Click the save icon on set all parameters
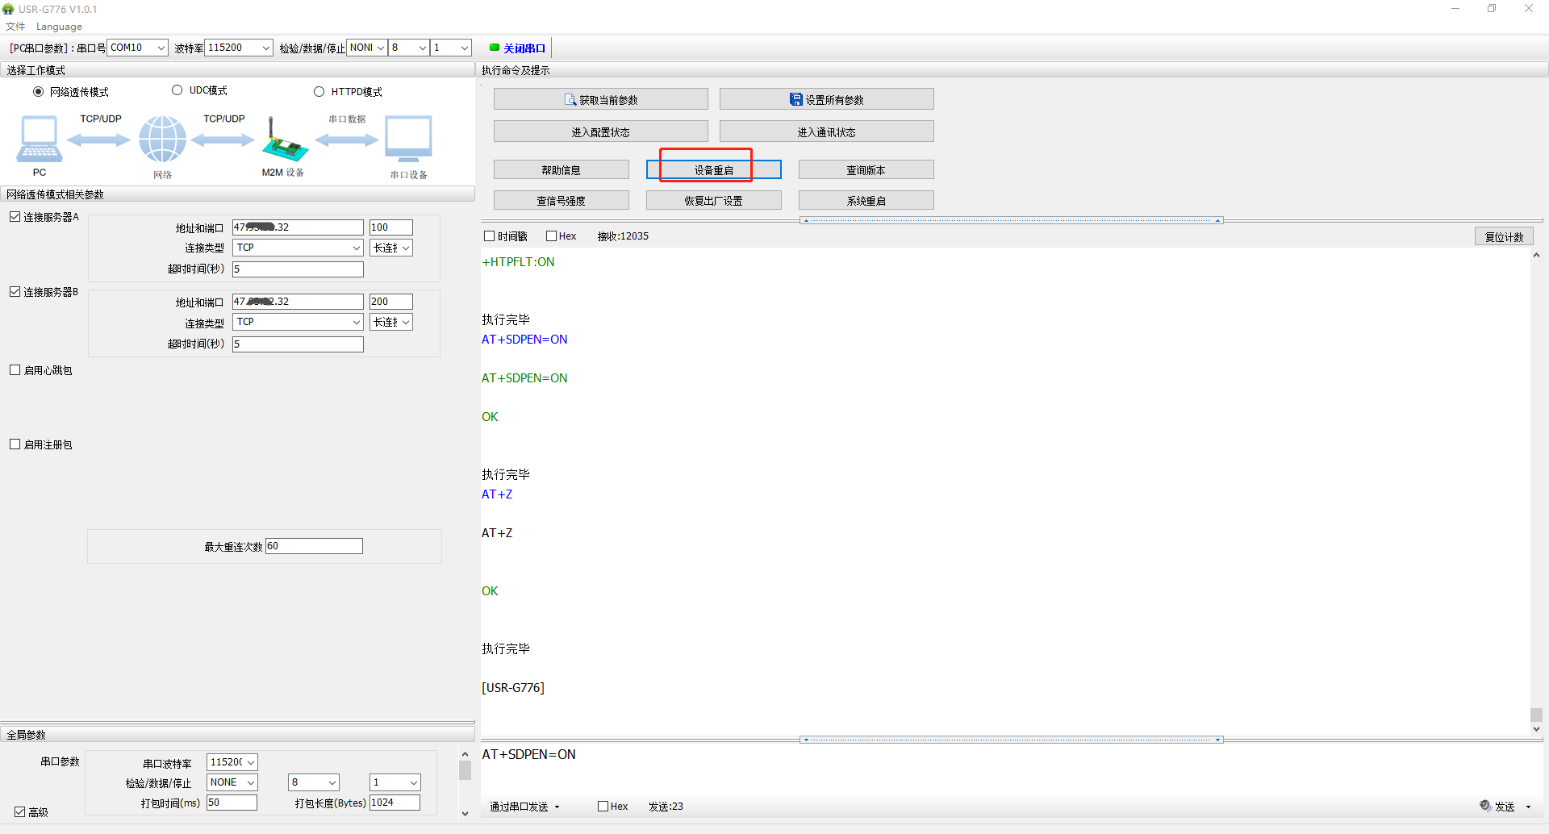 pyautogui.click(x=795, y=99)
